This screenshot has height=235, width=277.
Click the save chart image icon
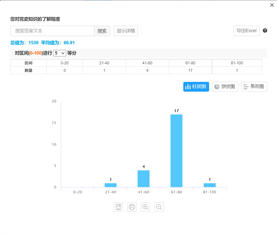(x=118, y=207)
